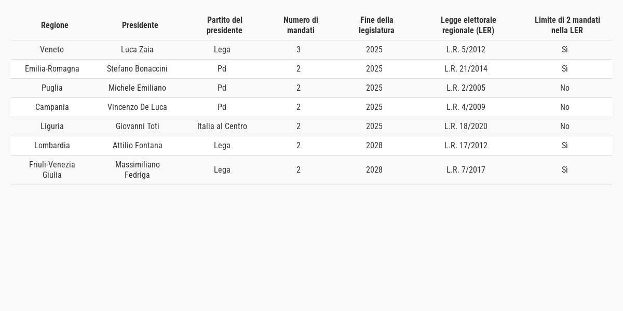This screenshot has height=311, width=623.
Task: Click the Italia al Centro party cell
Action: coord(222,126)
